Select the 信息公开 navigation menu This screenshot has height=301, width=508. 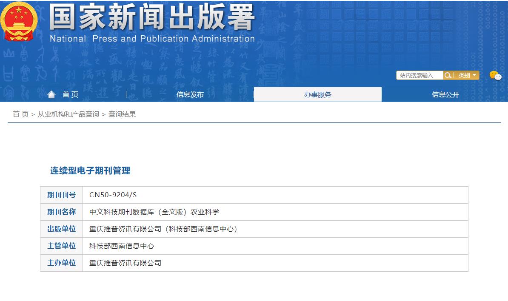click(445, 94)
